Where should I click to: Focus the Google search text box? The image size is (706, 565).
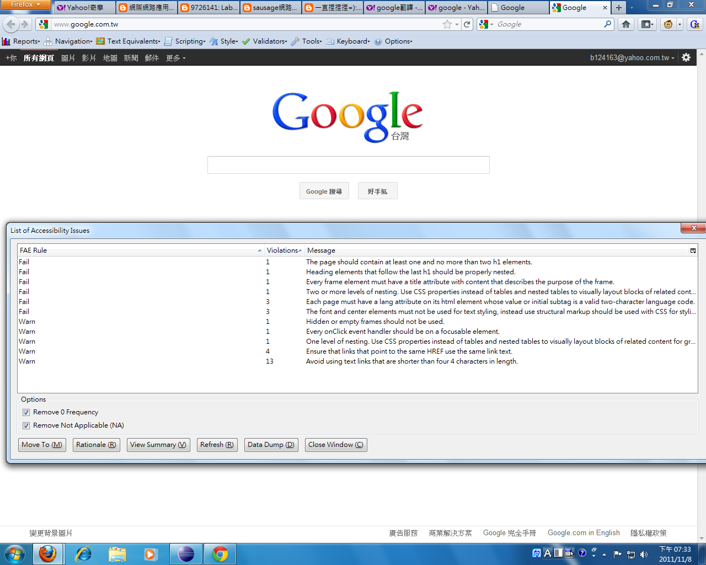[349, 165]
